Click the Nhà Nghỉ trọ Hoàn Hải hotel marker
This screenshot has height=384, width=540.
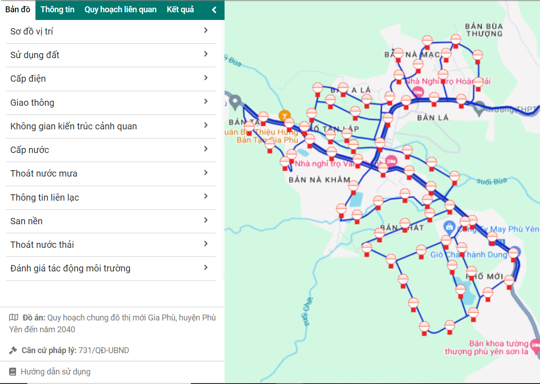coord(419,91)
